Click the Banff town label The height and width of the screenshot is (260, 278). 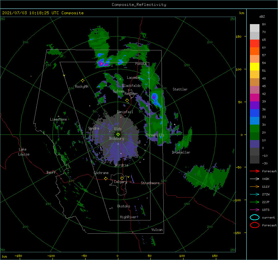point(51,172)
